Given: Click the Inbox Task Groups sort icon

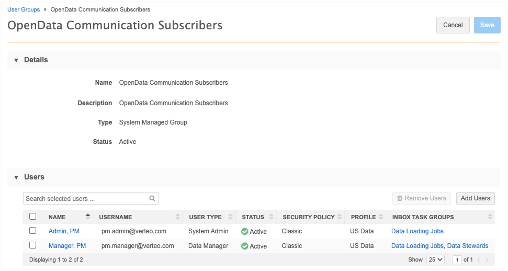Looking at the screenshot, I should point(490,217).
